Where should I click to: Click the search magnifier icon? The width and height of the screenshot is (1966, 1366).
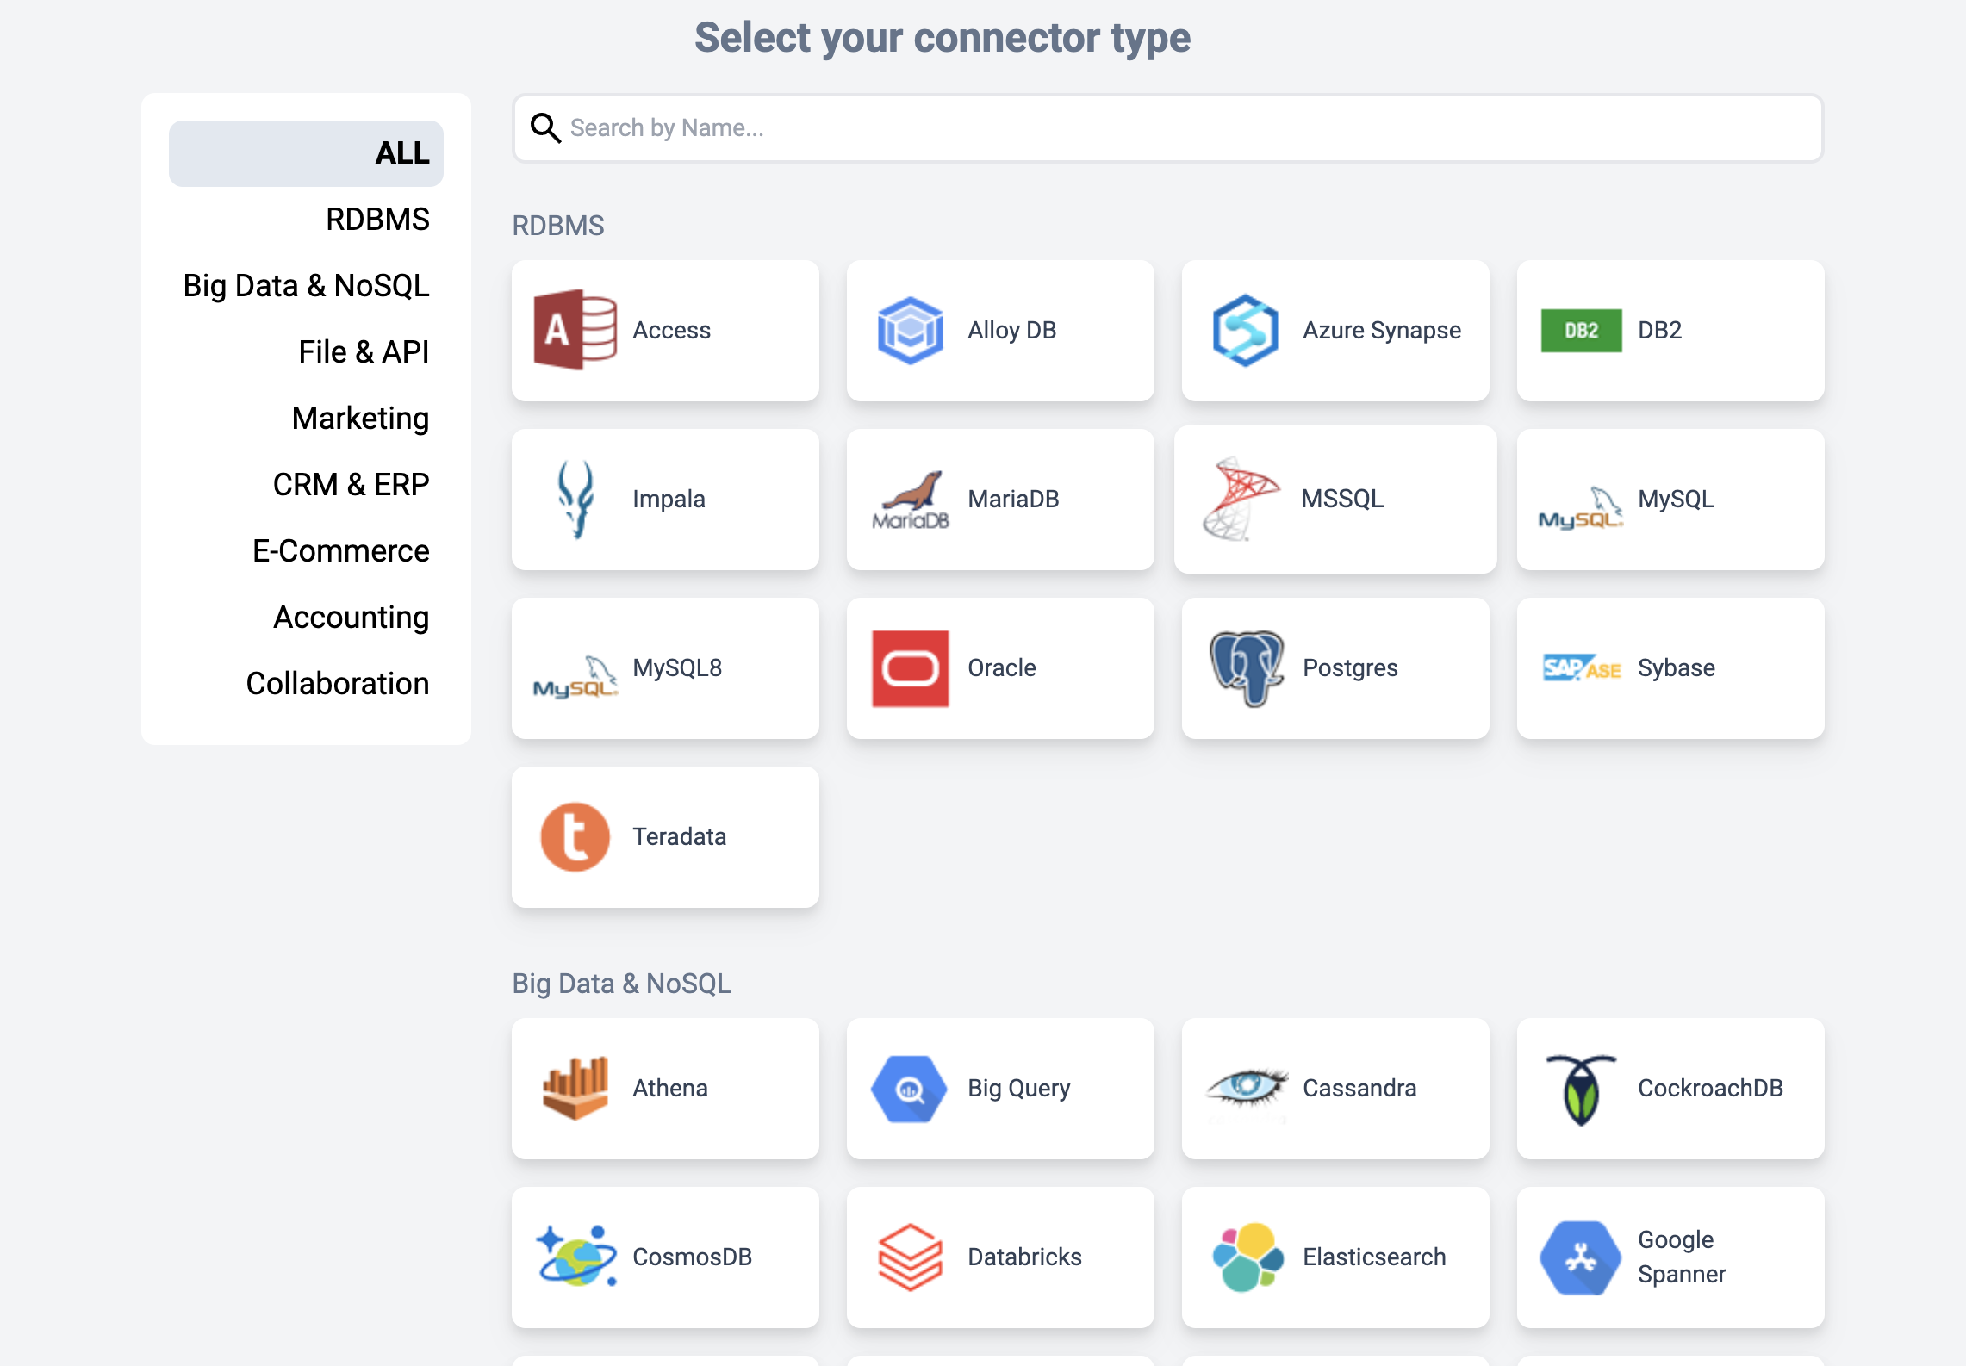coord(545,127)
